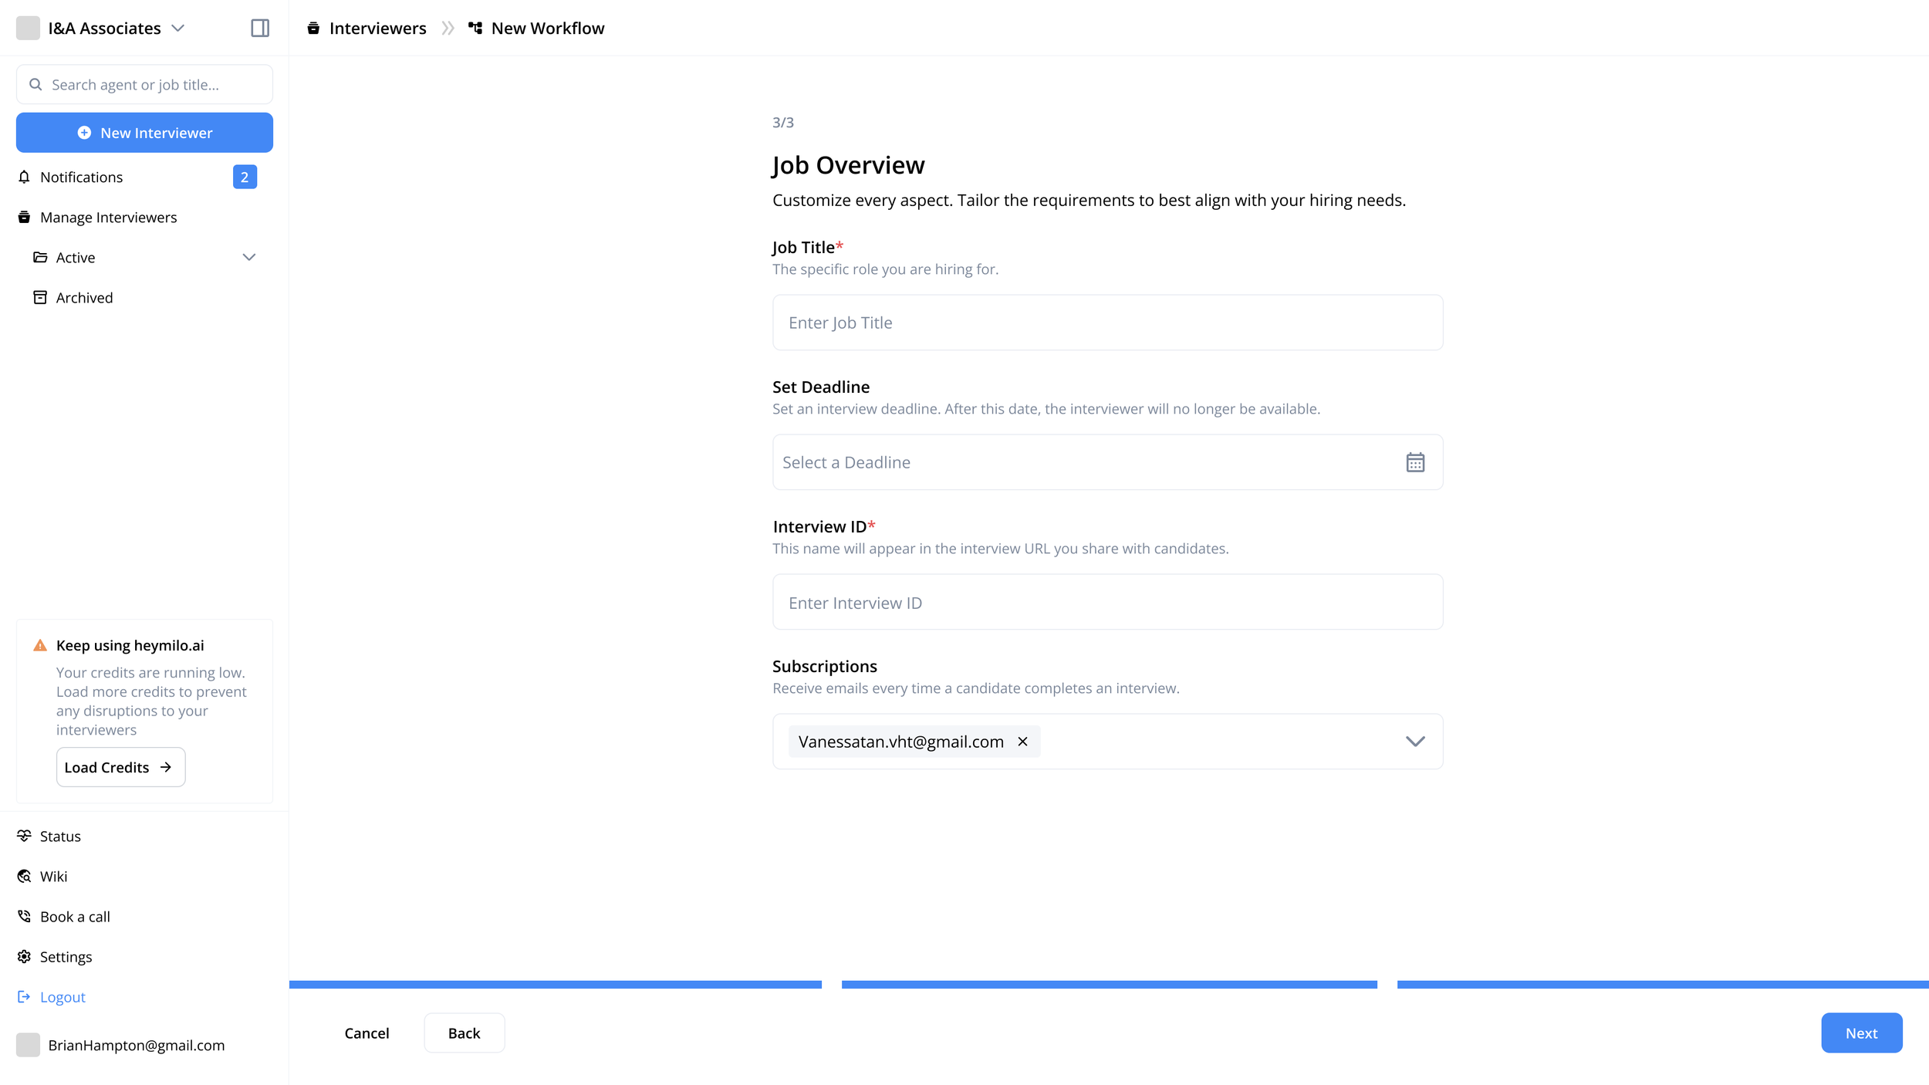Screen dimensions: 1929x1085
Task: Click the Enter Job Title field
Action: [1107, 323]
